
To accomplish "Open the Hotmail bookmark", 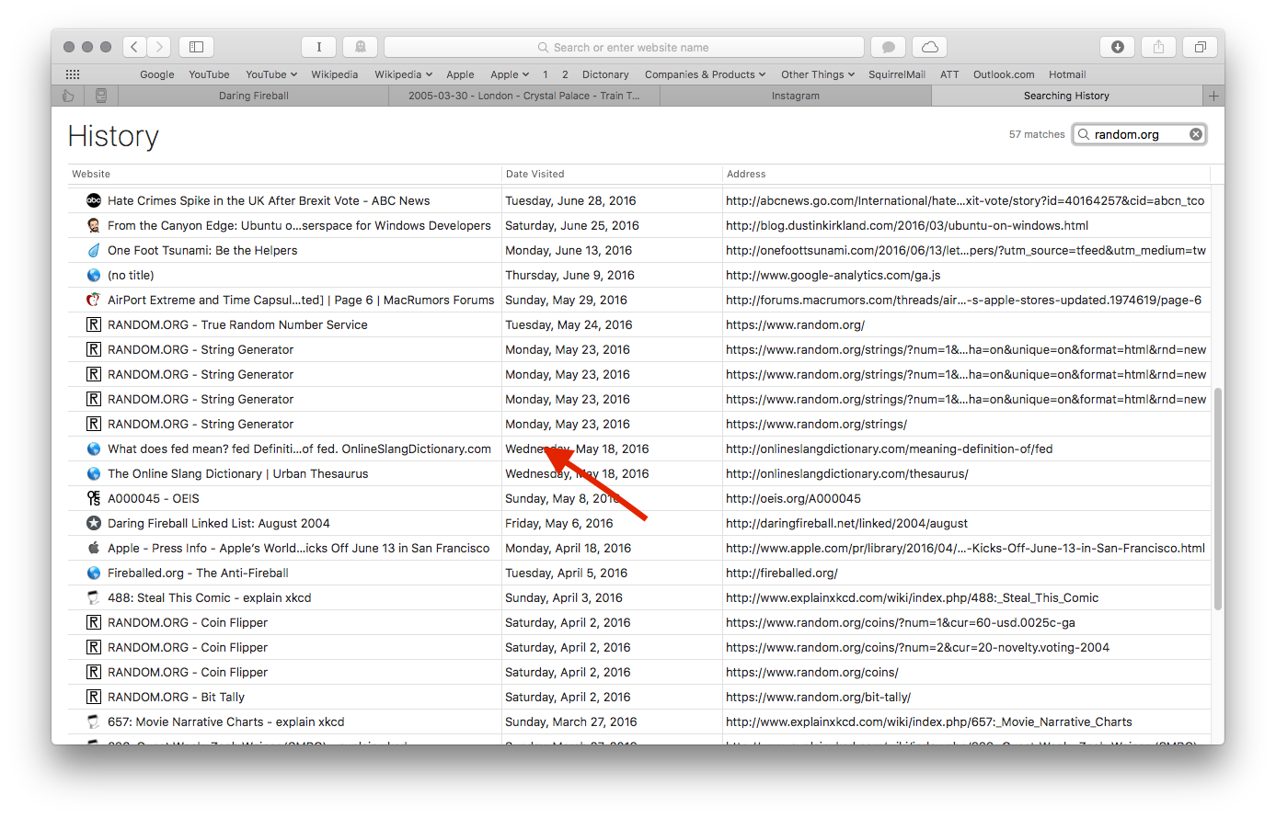I will click(x=1067, y=74).
